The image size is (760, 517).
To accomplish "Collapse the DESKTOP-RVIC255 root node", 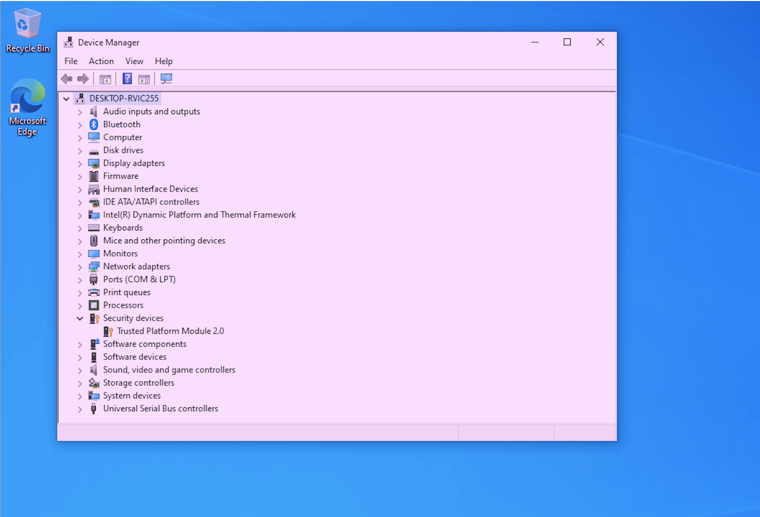I will (x=67, y=99).
